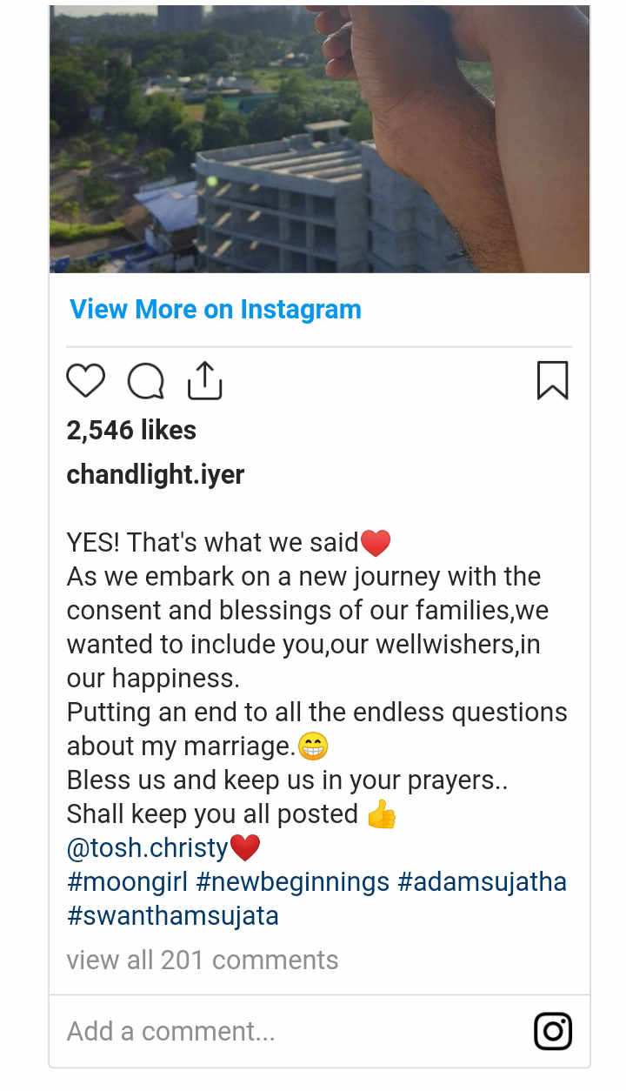Image resolution: width=626 pixels, height=1091 pixels.
Task: Open the chandlight.iyer profile
Action: [x=156, y=474]
